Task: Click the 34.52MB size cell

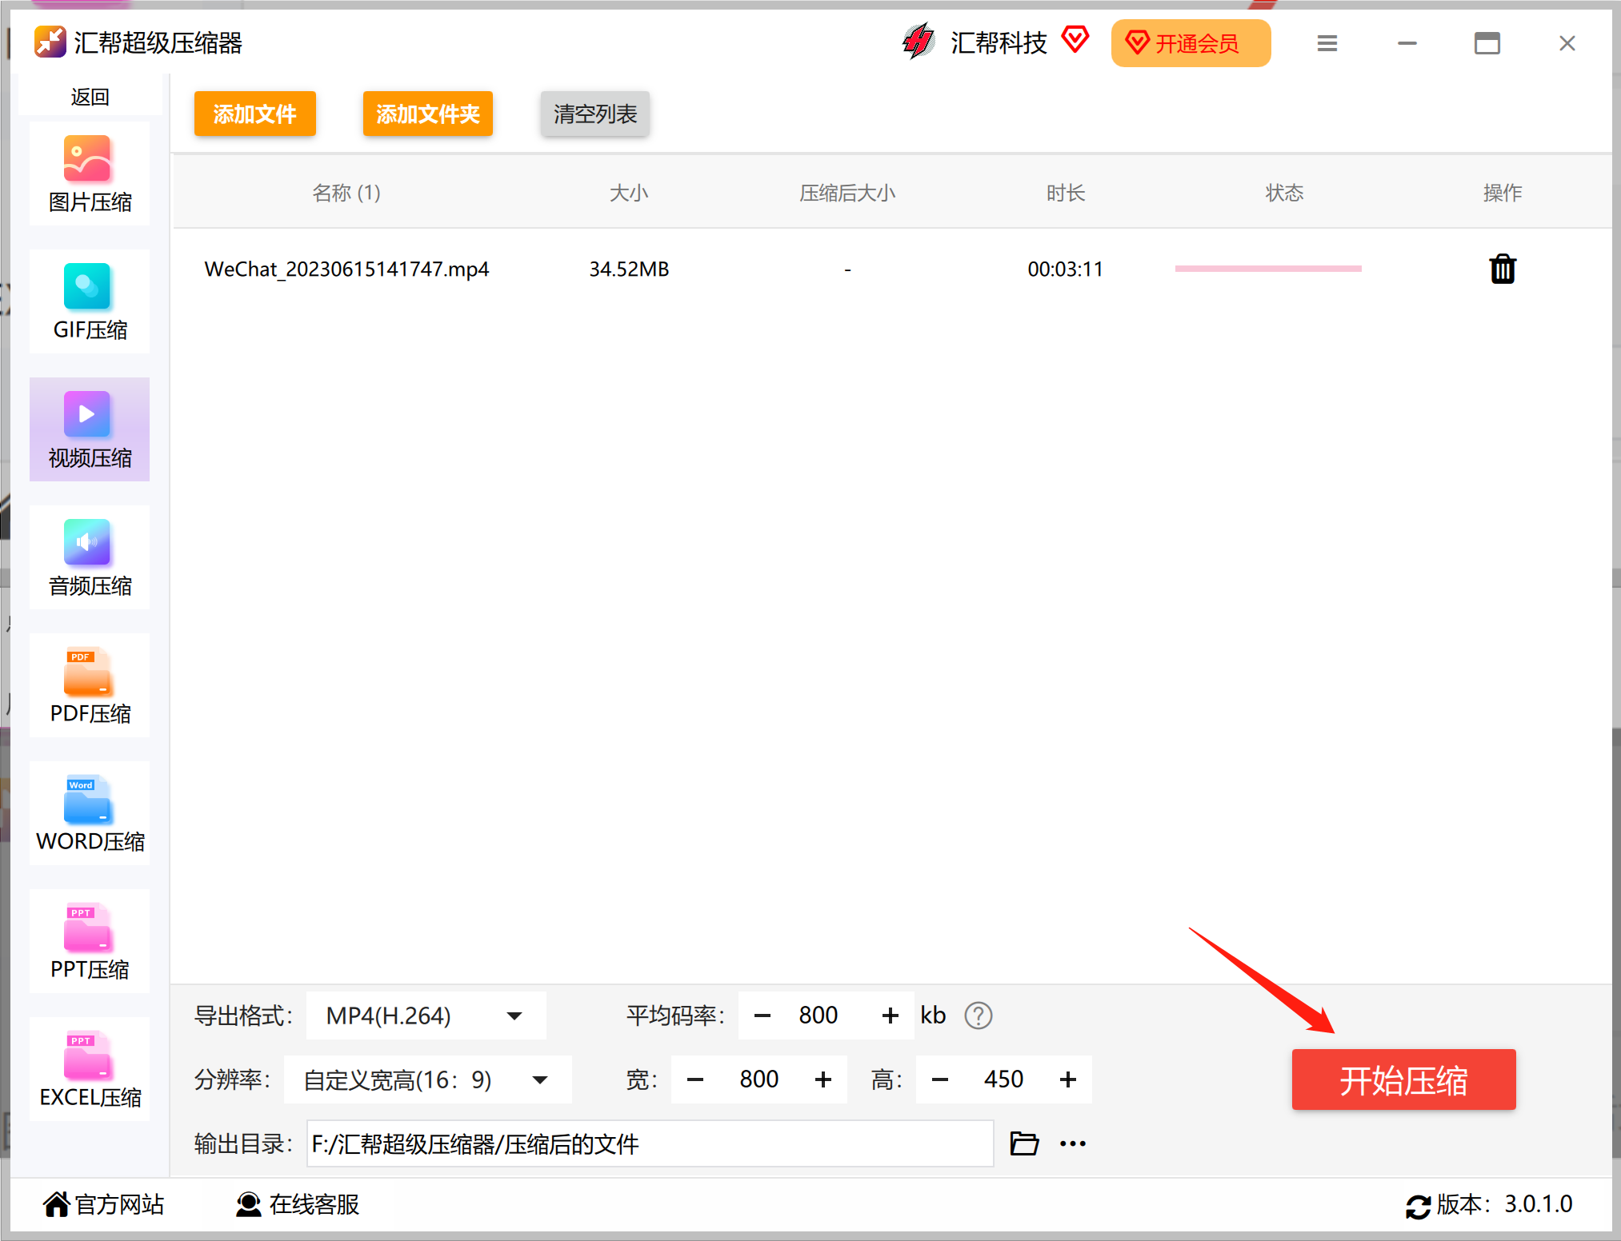Action: 629,269
